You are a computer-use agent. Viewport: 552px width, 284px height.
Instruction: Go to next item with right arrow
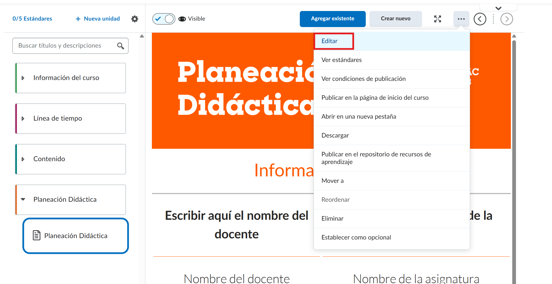pyautogui.click(x=506, y=19)
